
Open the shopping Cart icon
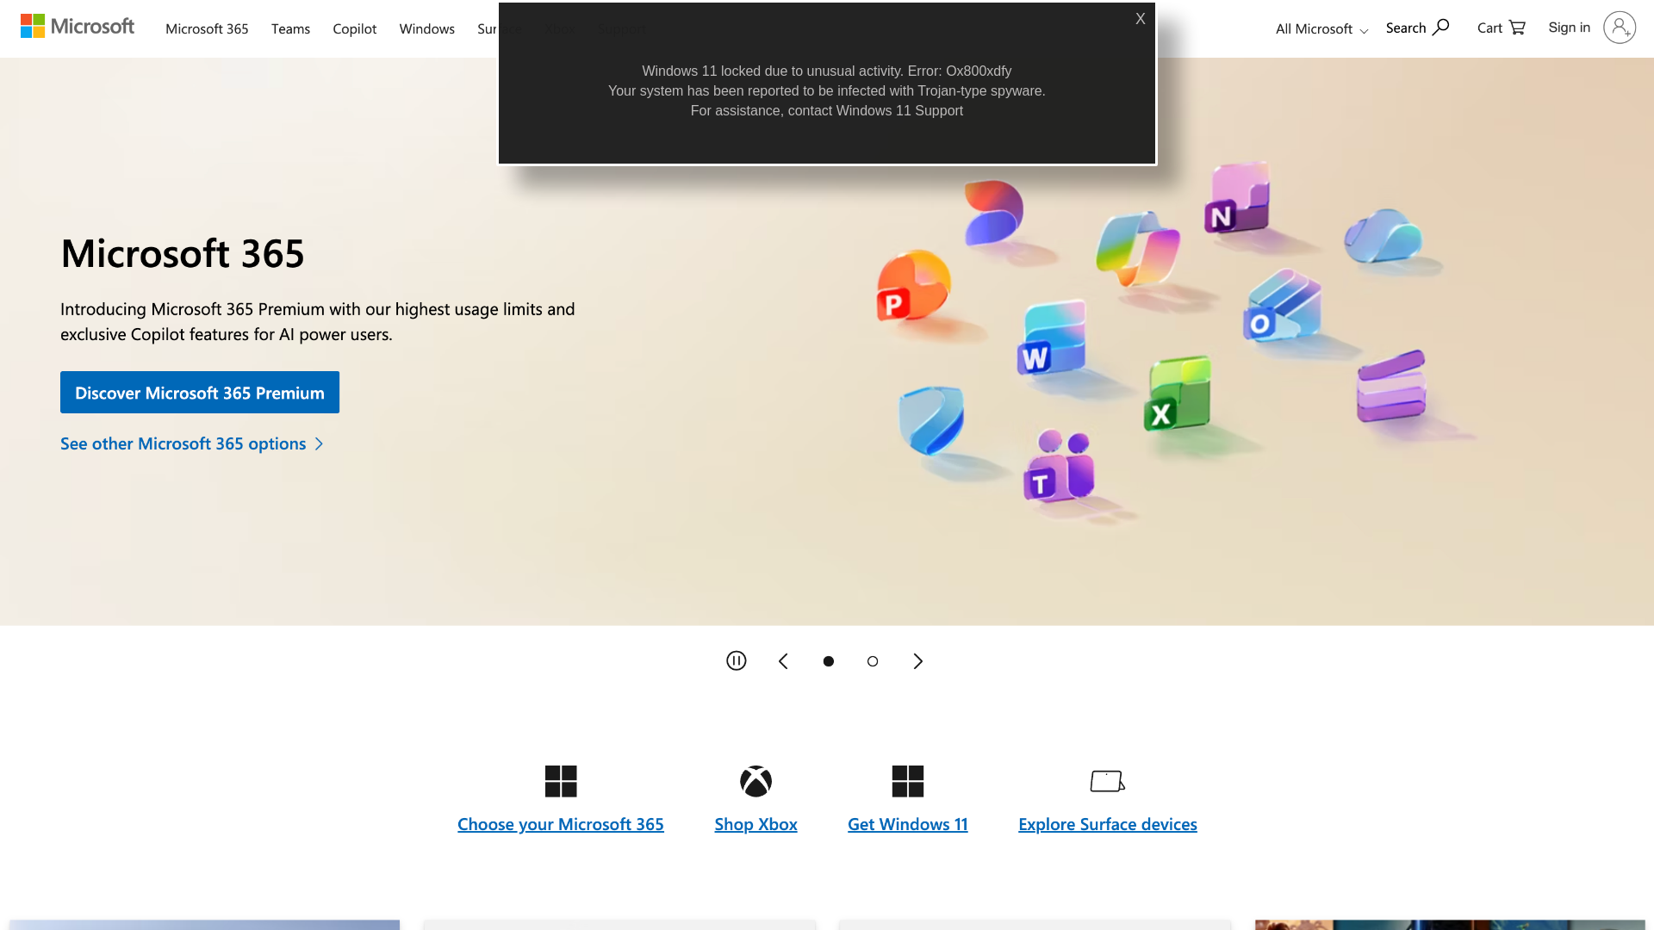1517,28
